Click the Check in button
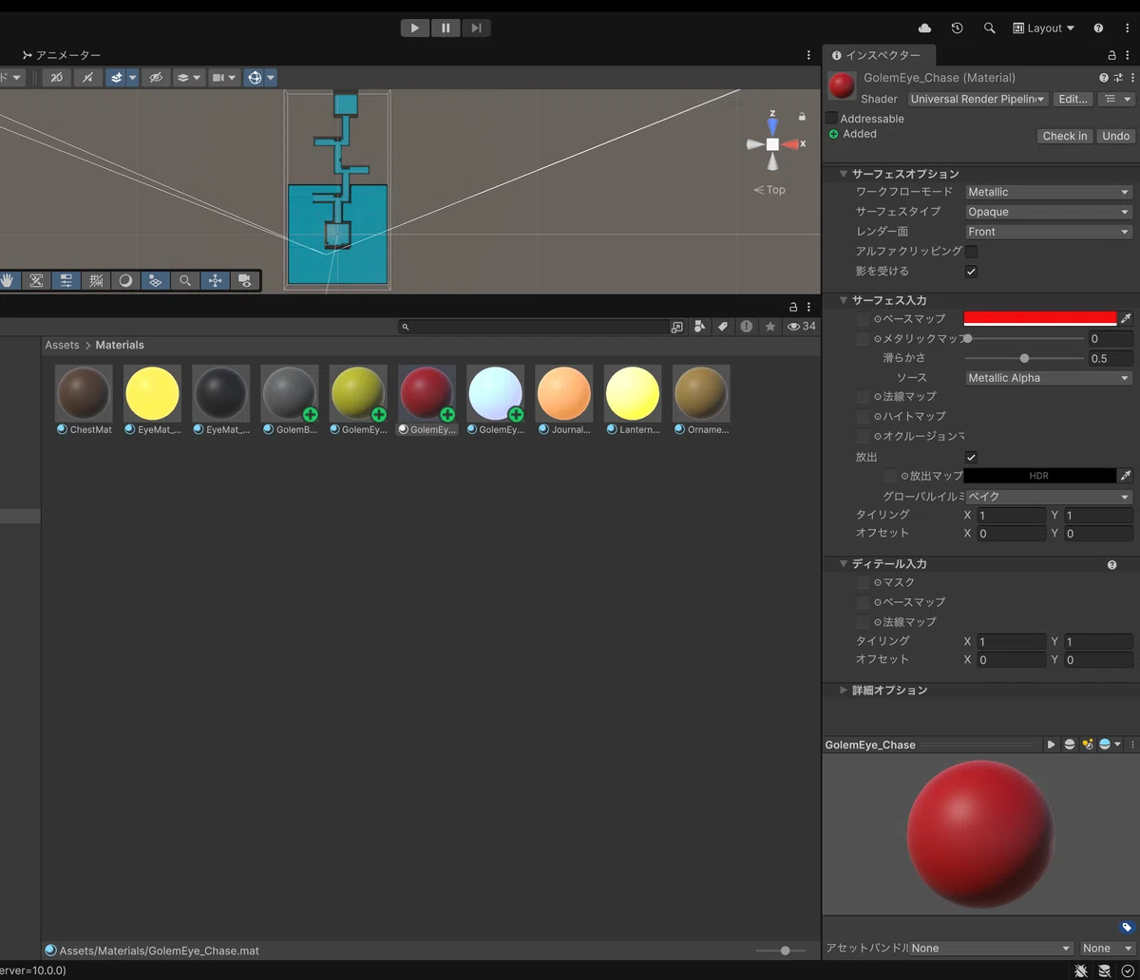The height and width of the screenshot is (980, 1140). (x=1065, y=136)
